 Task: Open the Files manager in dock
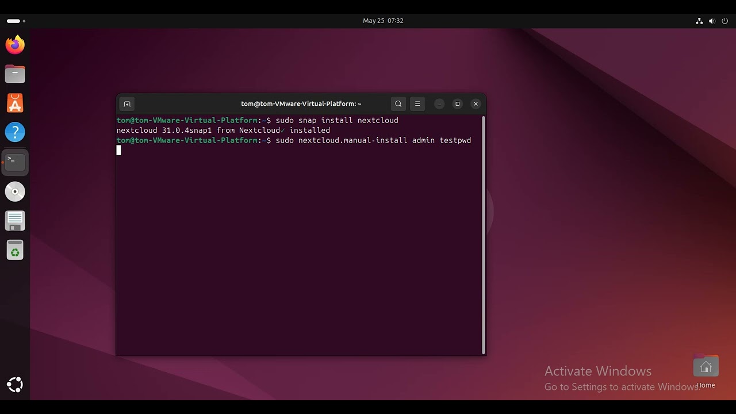15,74
